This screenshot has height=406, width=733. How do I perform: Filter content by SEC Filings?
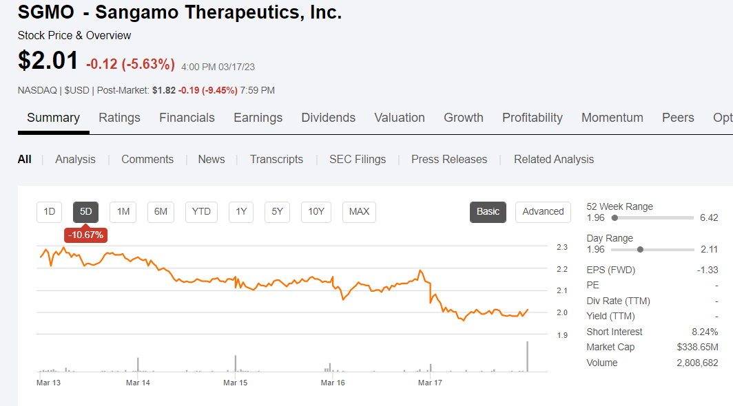coord(357,160)
